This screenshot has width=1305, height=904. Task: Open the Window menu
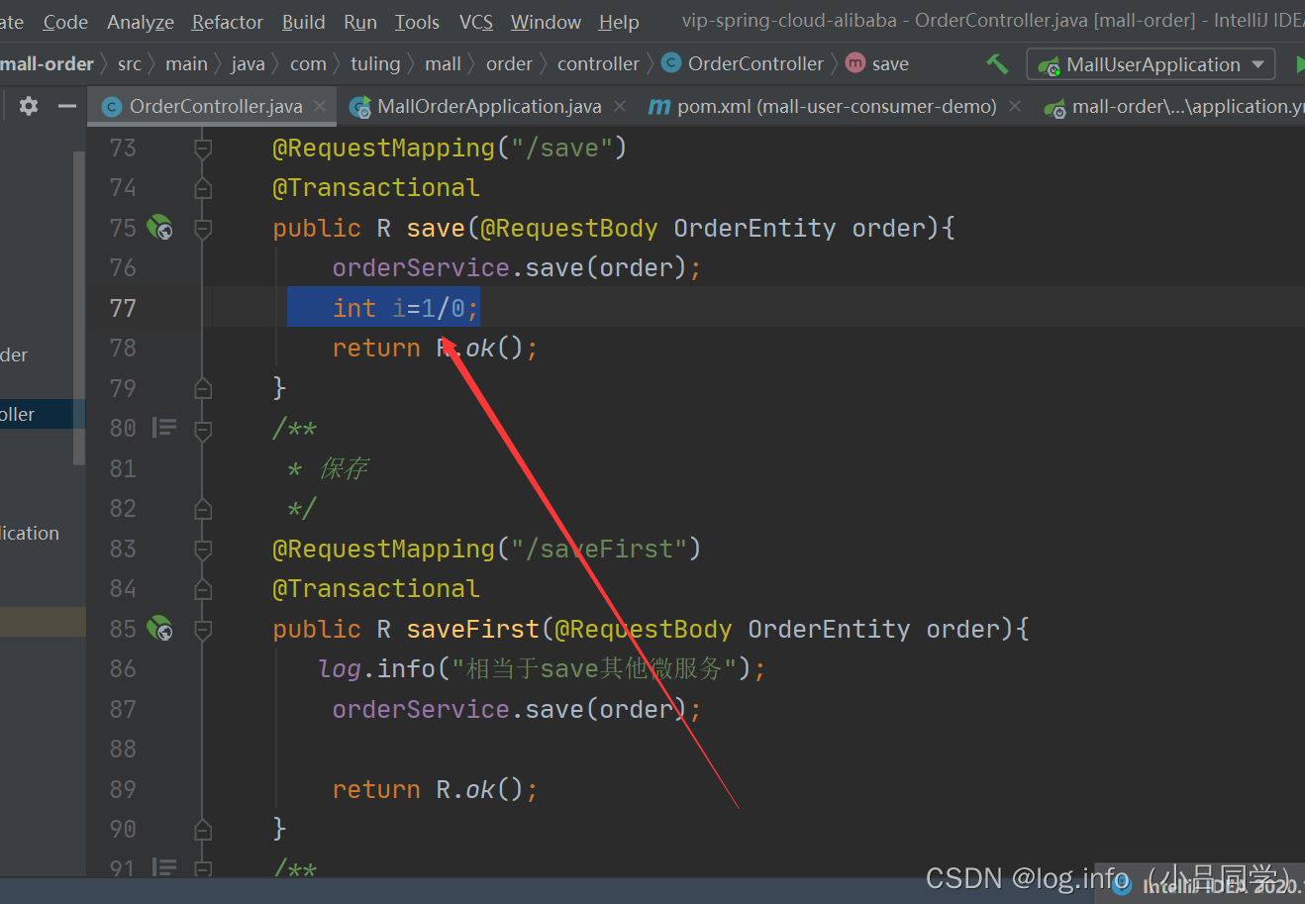(546, 22)
